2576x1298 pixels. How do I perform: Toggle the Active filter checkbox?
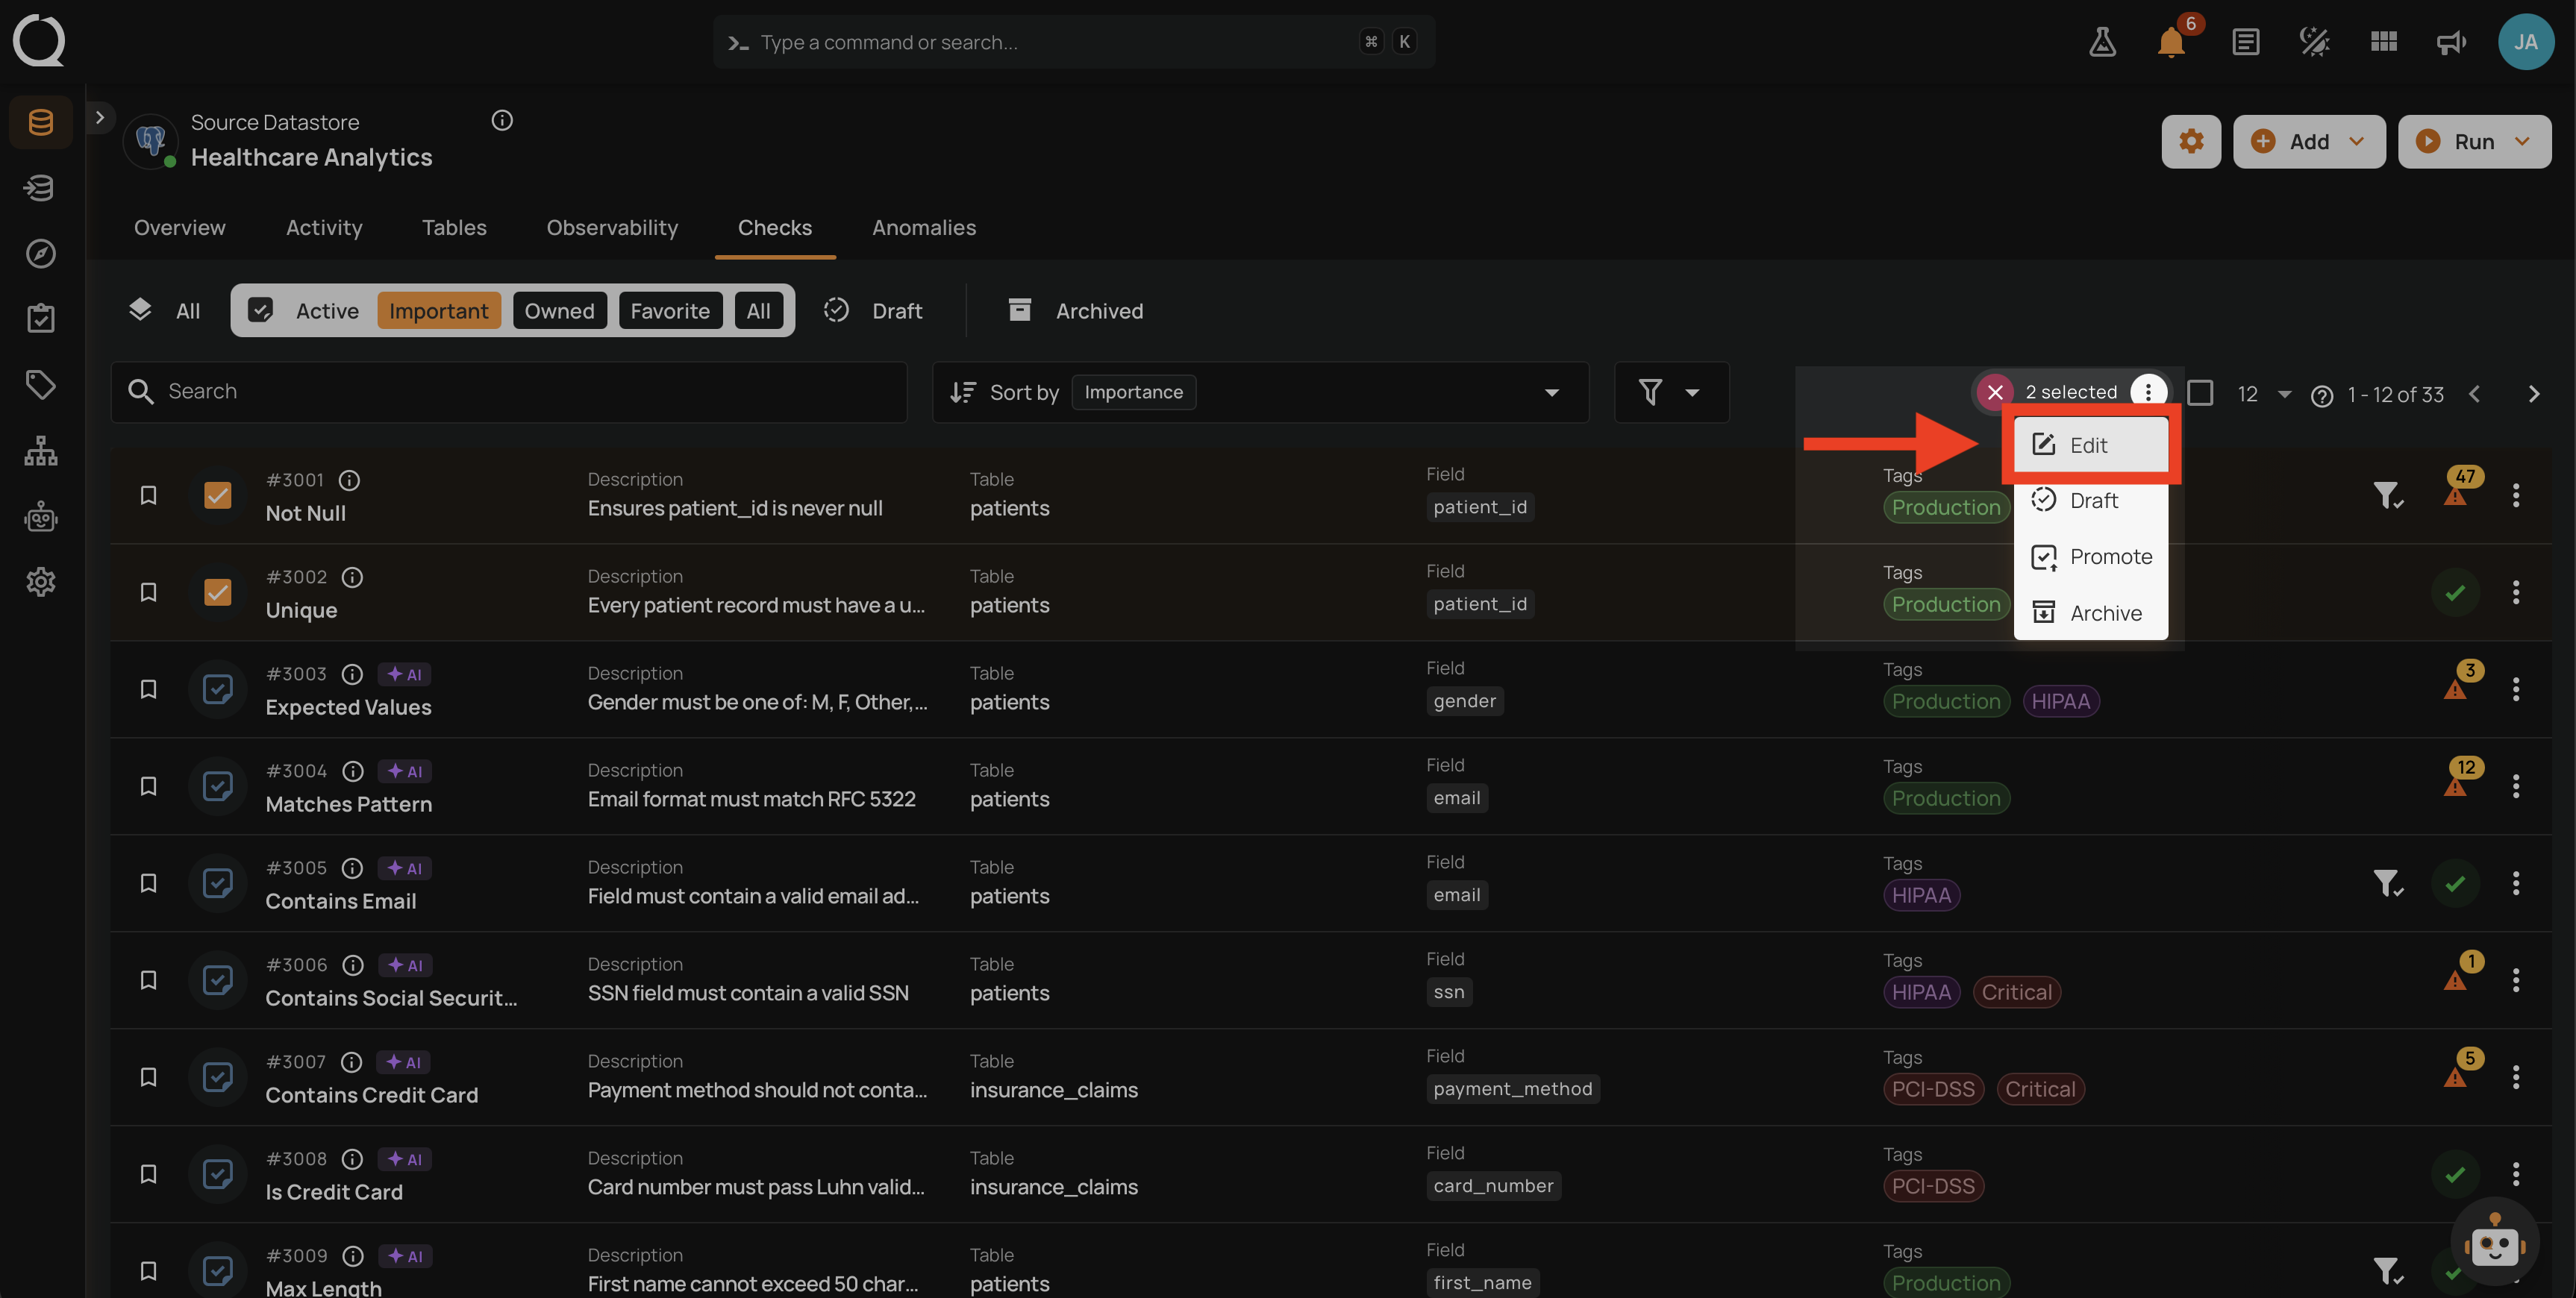[261, 310]
